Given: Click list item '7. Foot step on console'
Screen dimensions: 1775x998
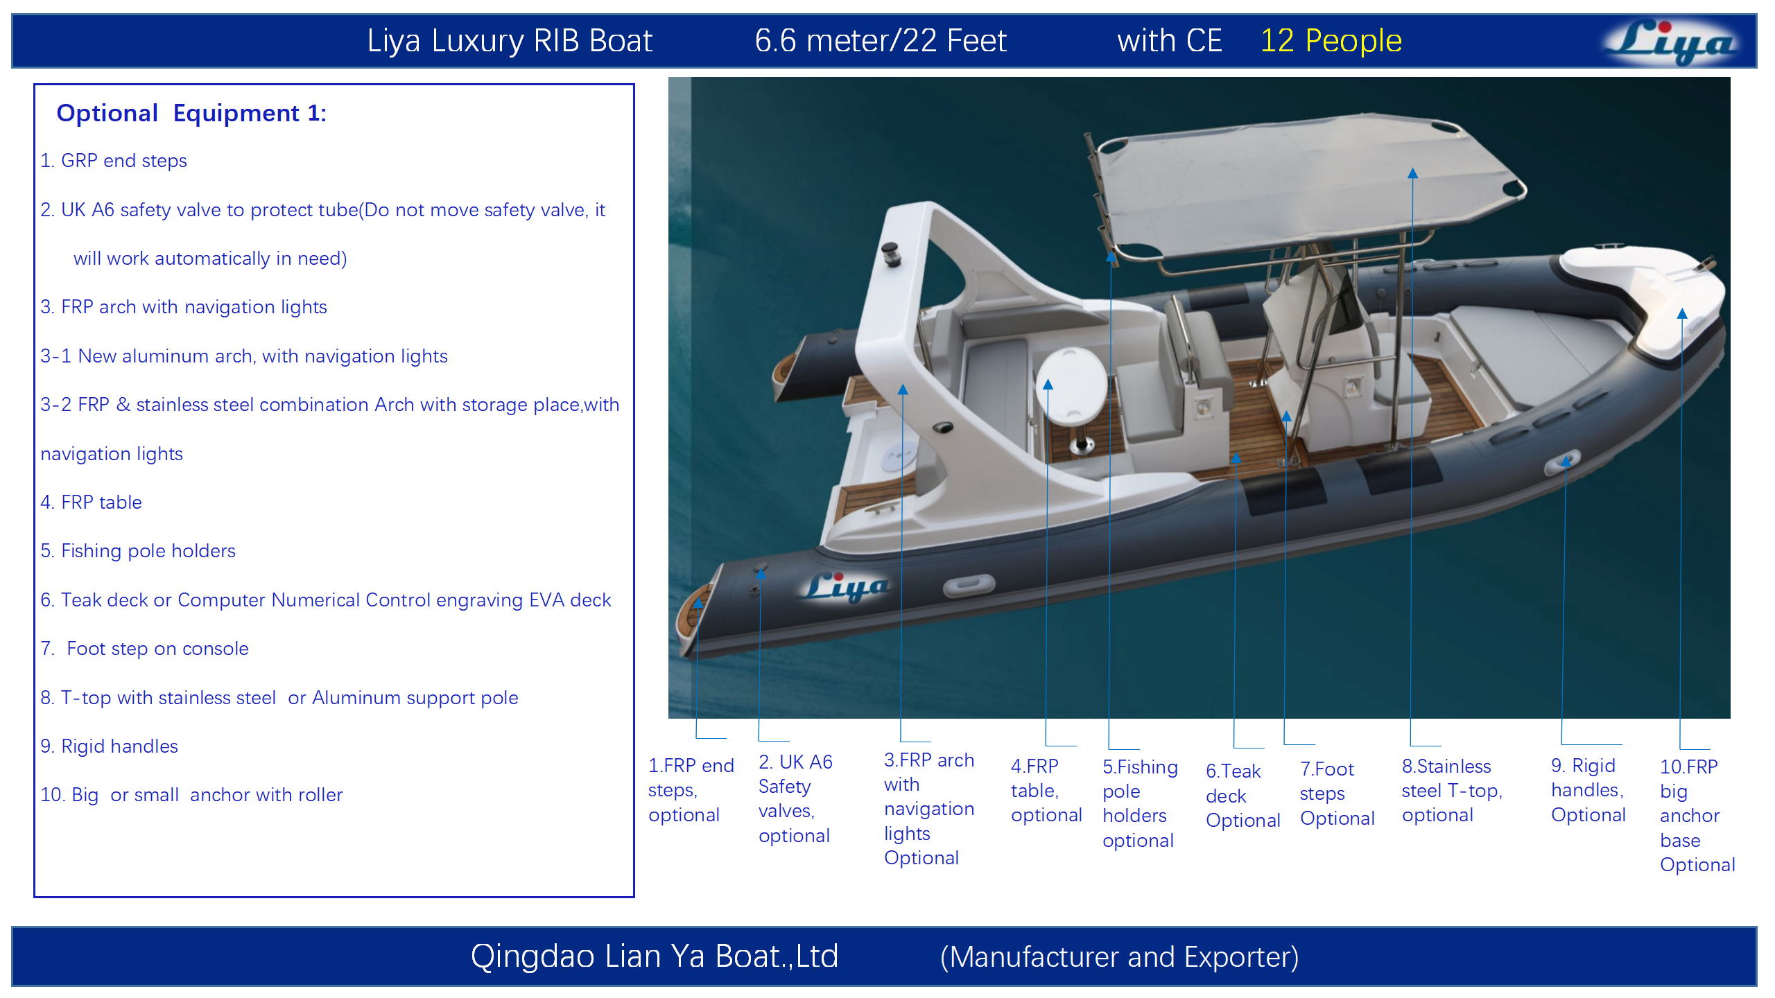Looking at the screenshot, I should 144,648.
